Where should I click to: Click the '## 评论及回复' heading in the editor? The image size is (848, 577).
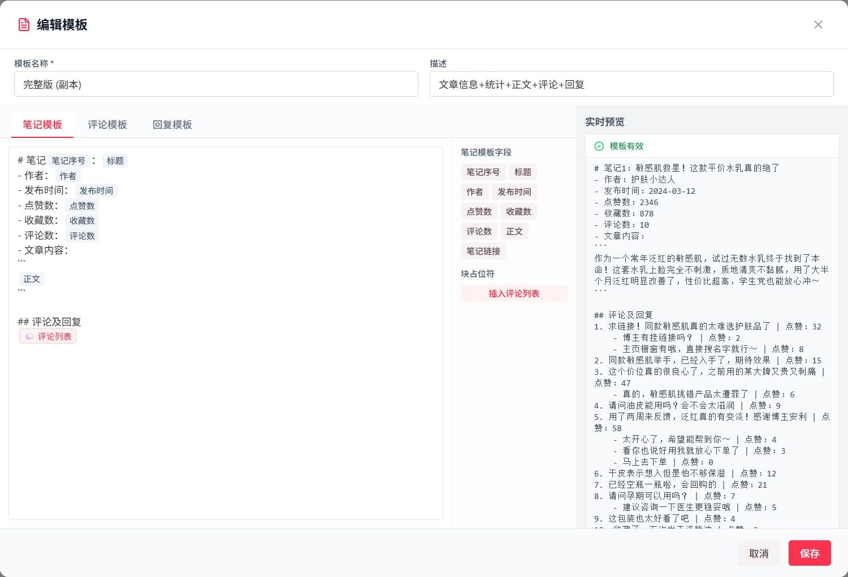(x=49, y=322)
